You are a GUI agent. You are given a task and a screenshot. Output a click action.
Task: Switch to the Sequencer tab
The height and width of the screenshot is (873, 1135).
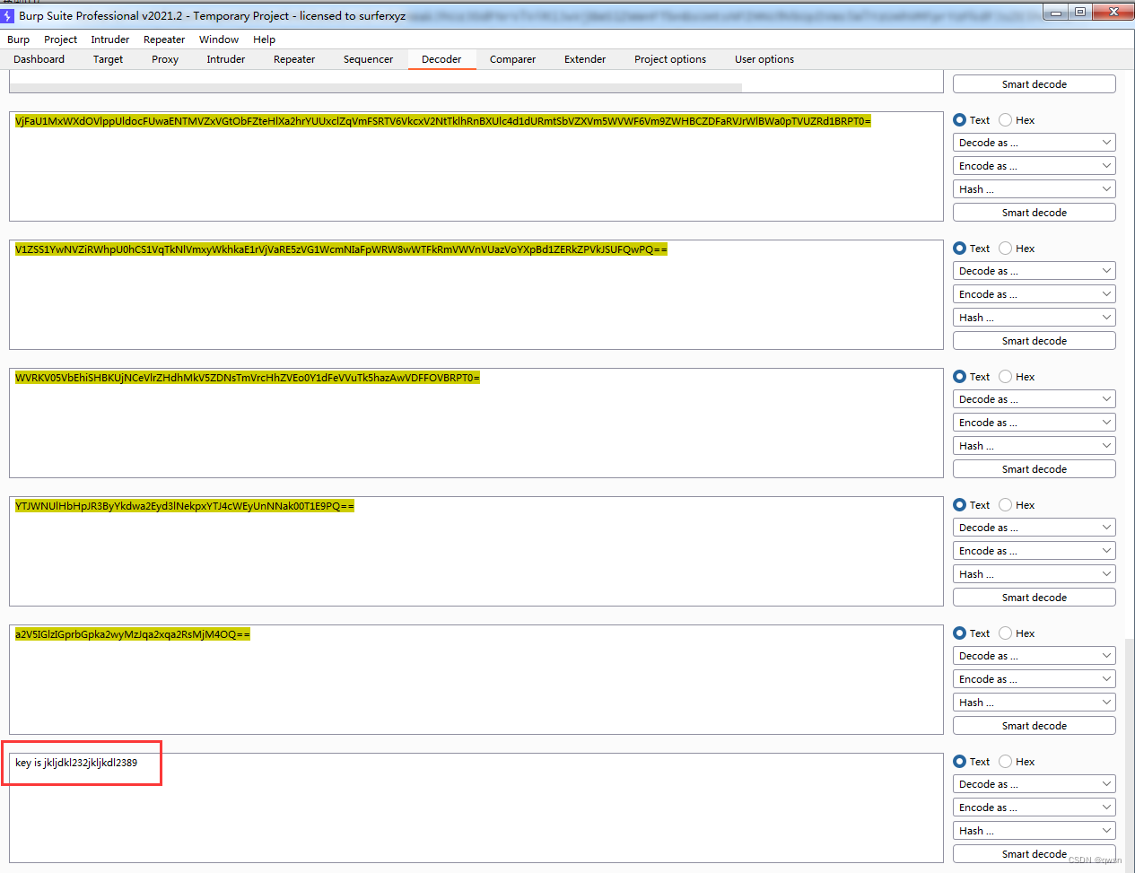[x=368, y=59]
